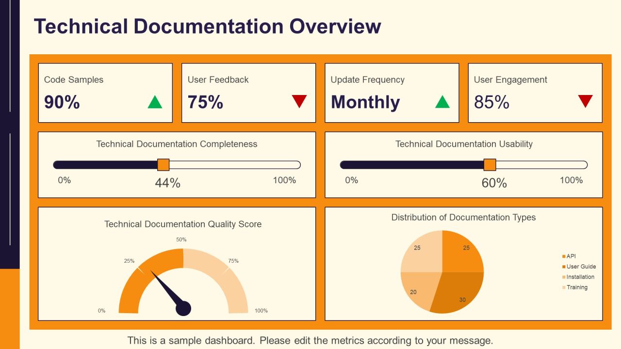Click the red down arrow beside User Feedback

[299, 101]
